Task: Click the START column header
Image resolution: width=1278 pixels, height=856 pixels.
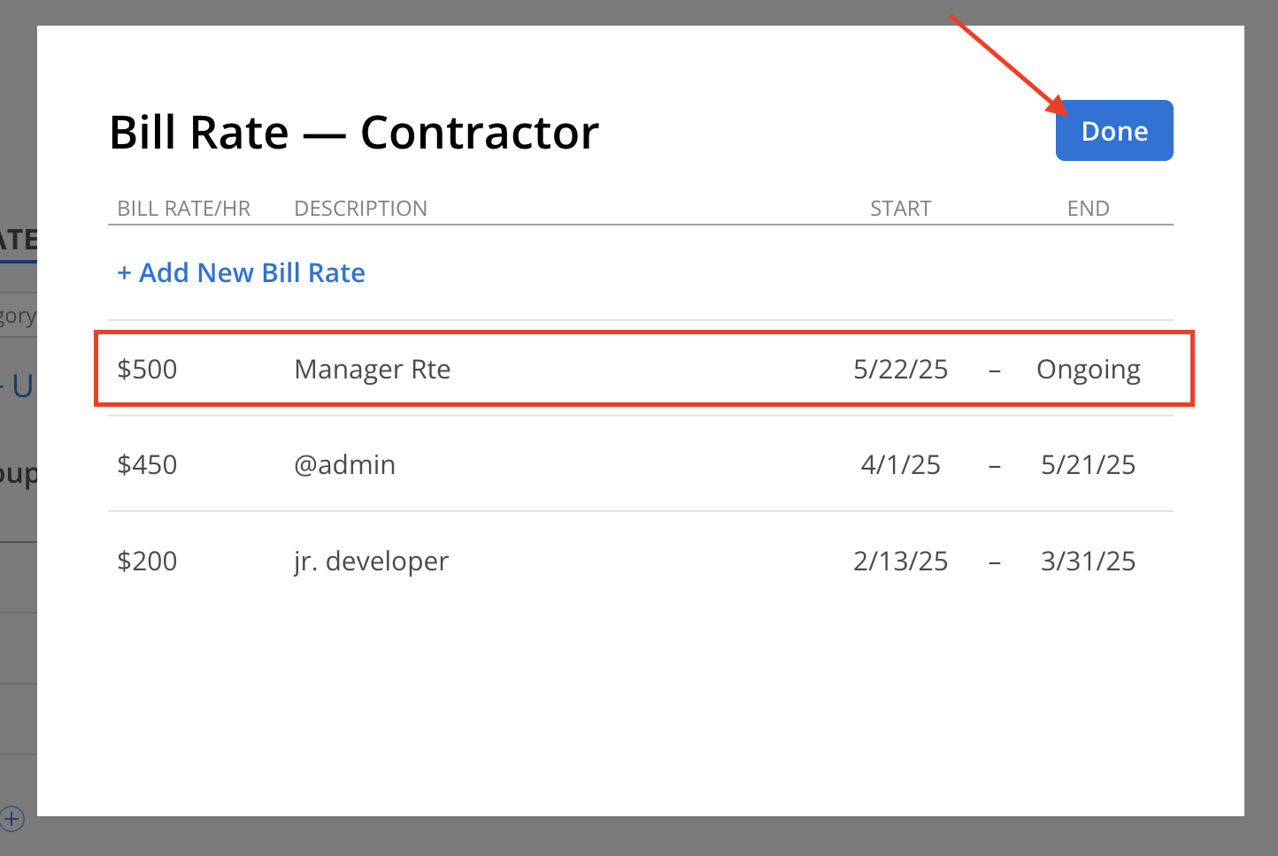Action: coord(900,209)
